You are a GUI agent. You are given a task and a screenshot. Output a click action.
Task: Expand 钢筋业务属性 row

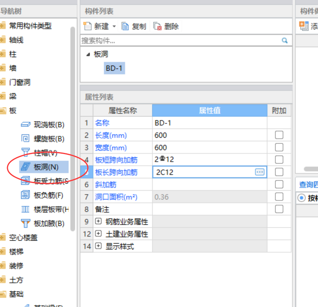click(x=98, y=221)
